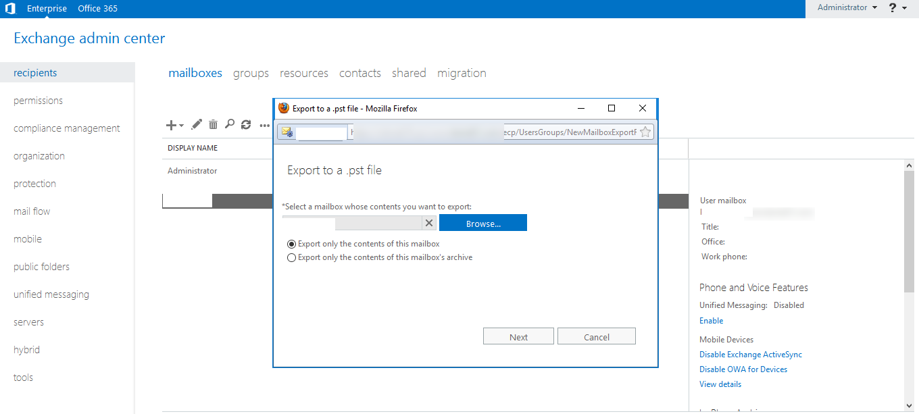This screenshot has height=414, width=919.
Task: Select the mailbox's archive export option
Action: 292,257
